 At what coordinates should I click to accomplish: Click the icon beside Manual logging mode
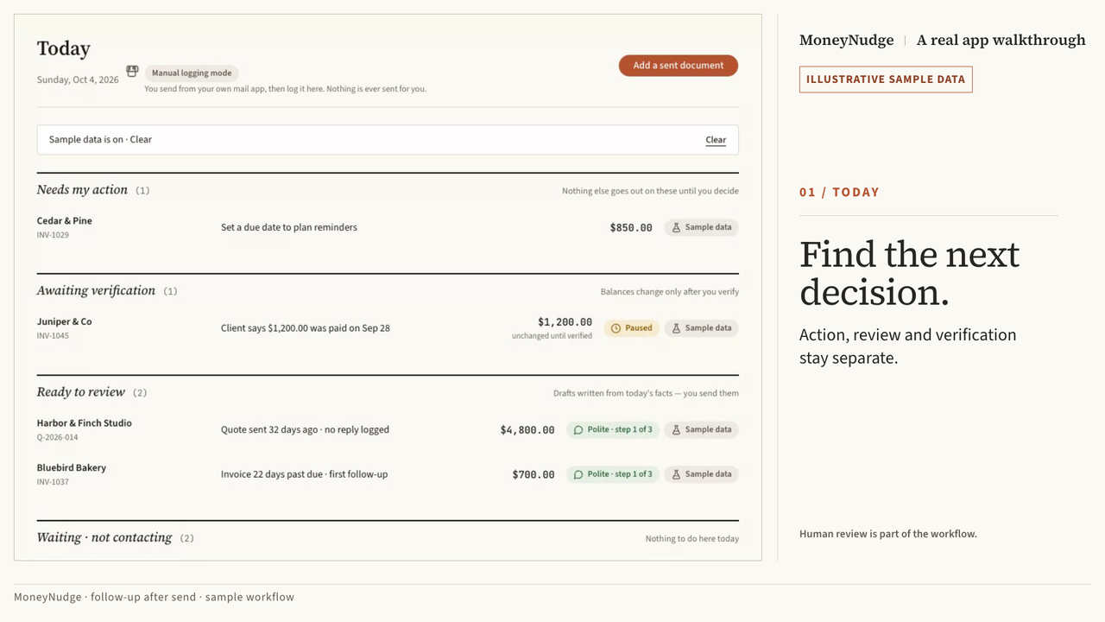tap(132, 71)
